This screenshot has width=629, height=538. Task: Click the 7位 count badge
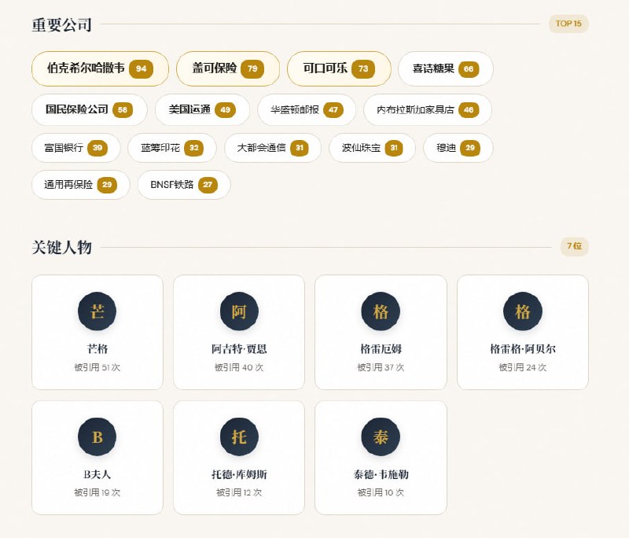574,246
